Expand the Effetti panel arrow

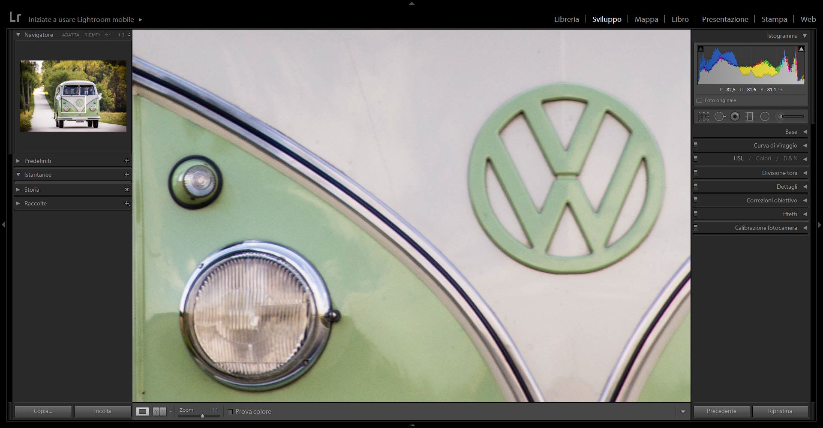point(805,214)
